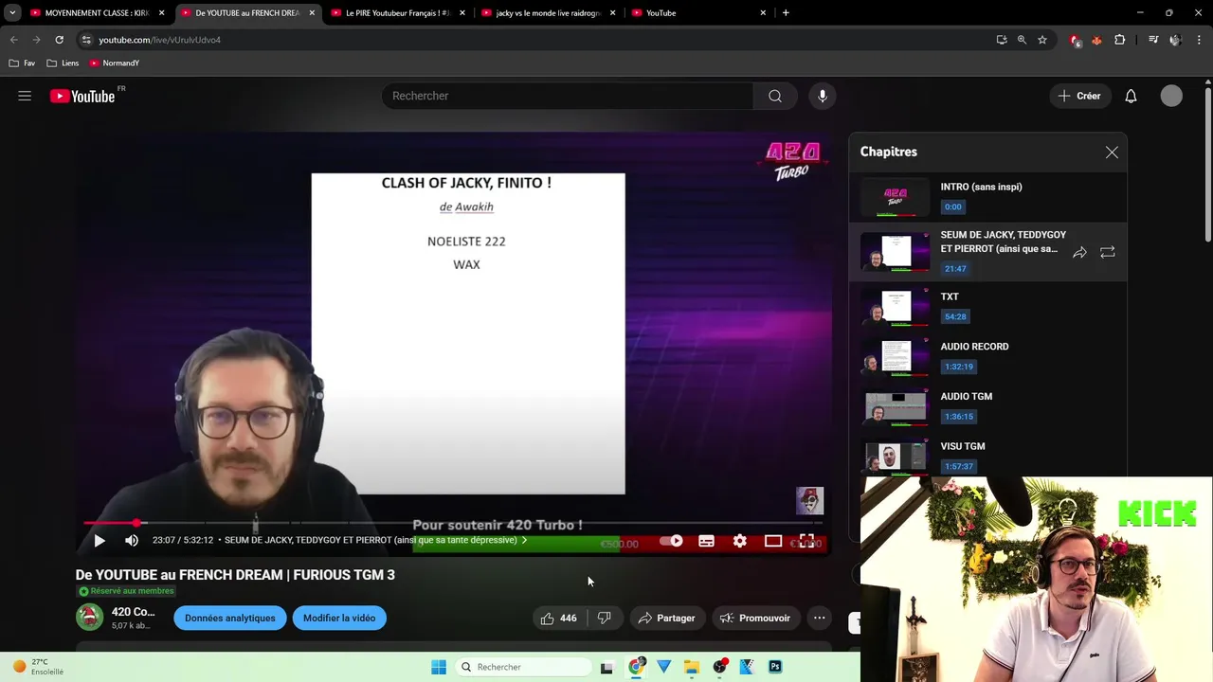Click the 21:47 chapter timestamp
Image resolution: width=1213 pixels, height=682 pixels.
click(955, 269)
